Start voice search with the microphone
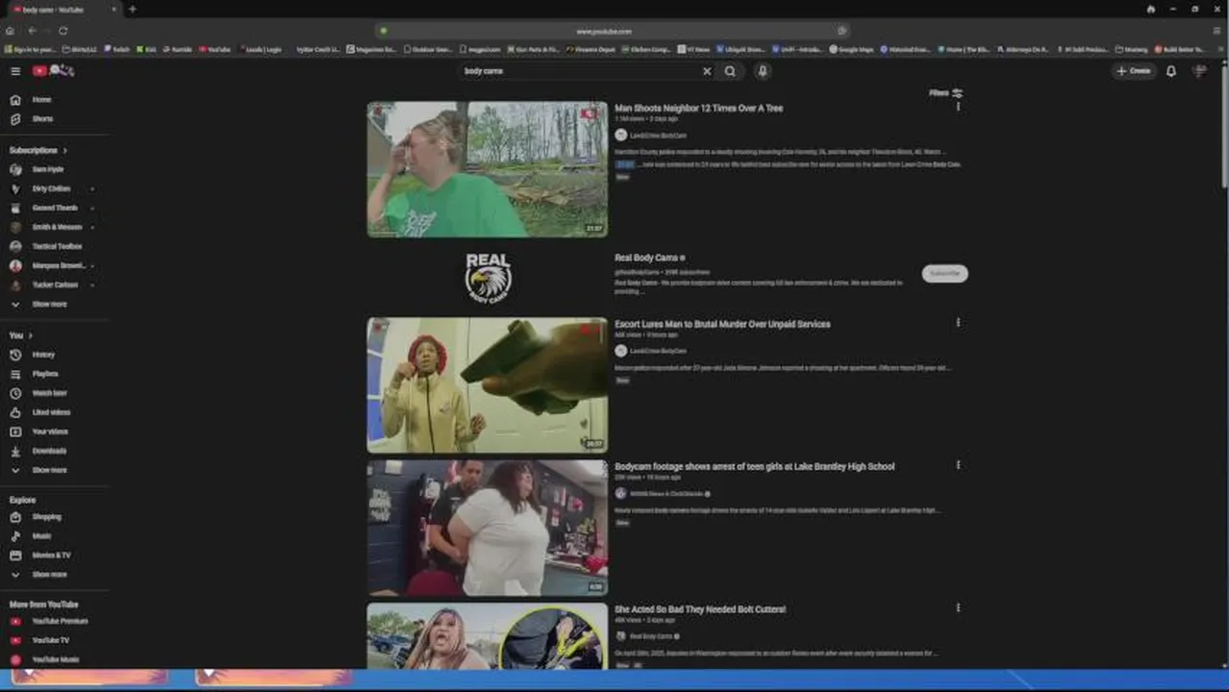This screenshot has width=1229, height=692. click(x=763, y=71)
